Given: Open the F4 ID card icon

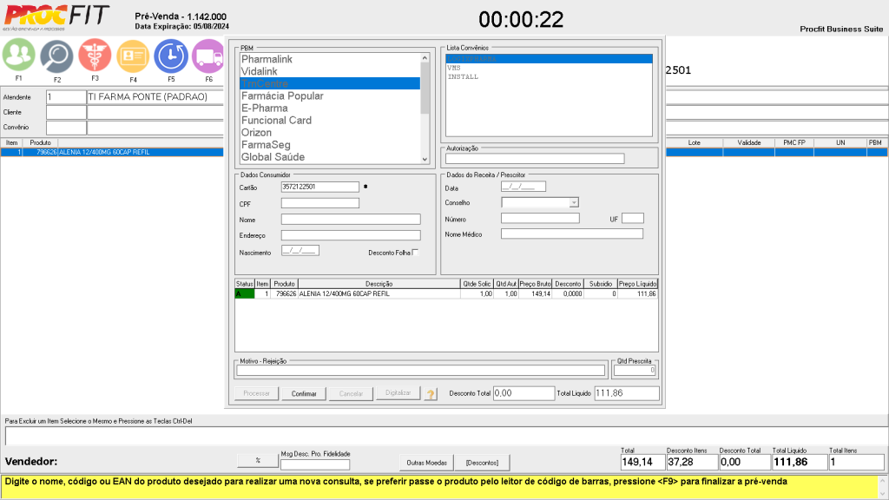Looking at the screenshot, I should (133, 56).
